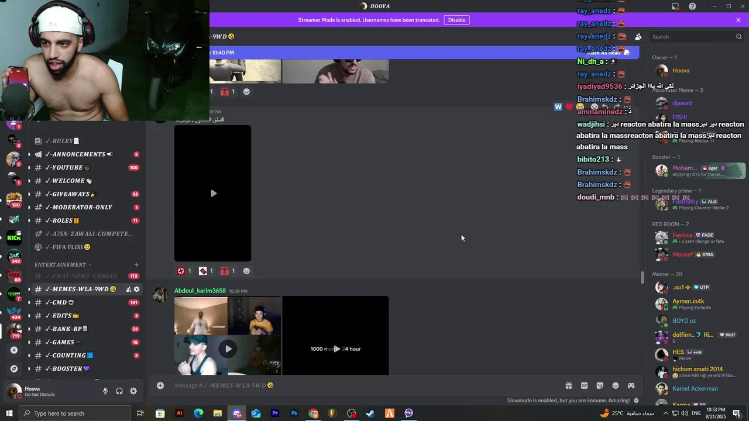Expand threads arrow beside YOUTUBE channel
Screen dimensions: 749x421
pyautogui.click(x=29, y=168)
